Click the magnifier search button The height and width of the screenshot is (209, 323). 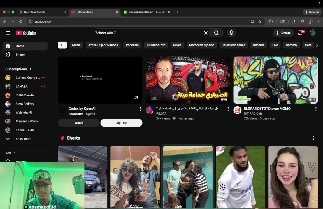coord(216,33)
